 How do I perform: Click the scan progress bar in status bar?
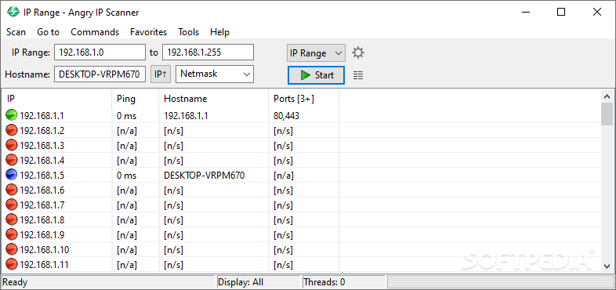[501, 281]
